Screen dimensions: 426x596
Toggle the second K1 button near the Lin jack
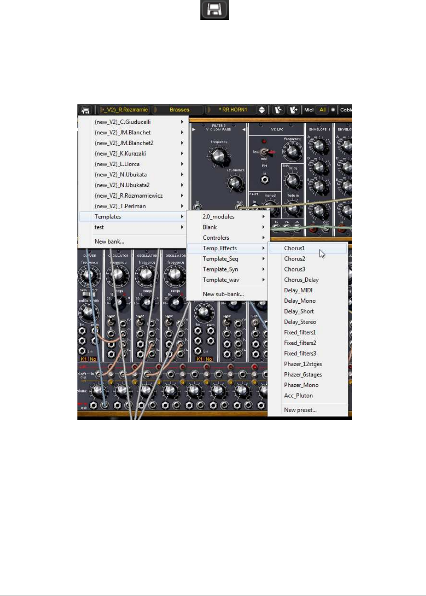tap(200, 359)
